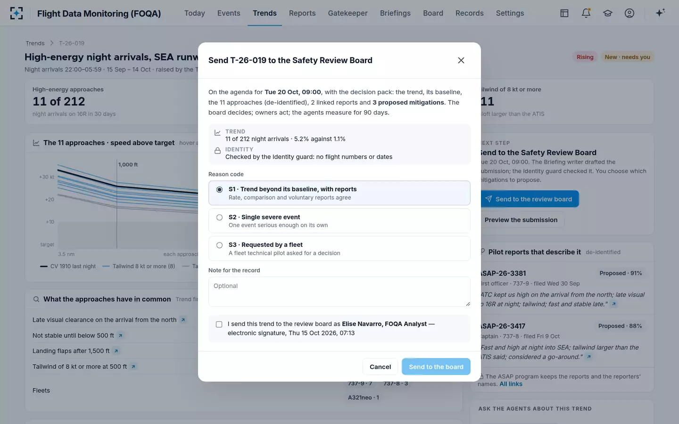This screenshot has width=679, height=424.
Task: Close the Send to Safety Review Board dialog
Action: coord(461,60)
